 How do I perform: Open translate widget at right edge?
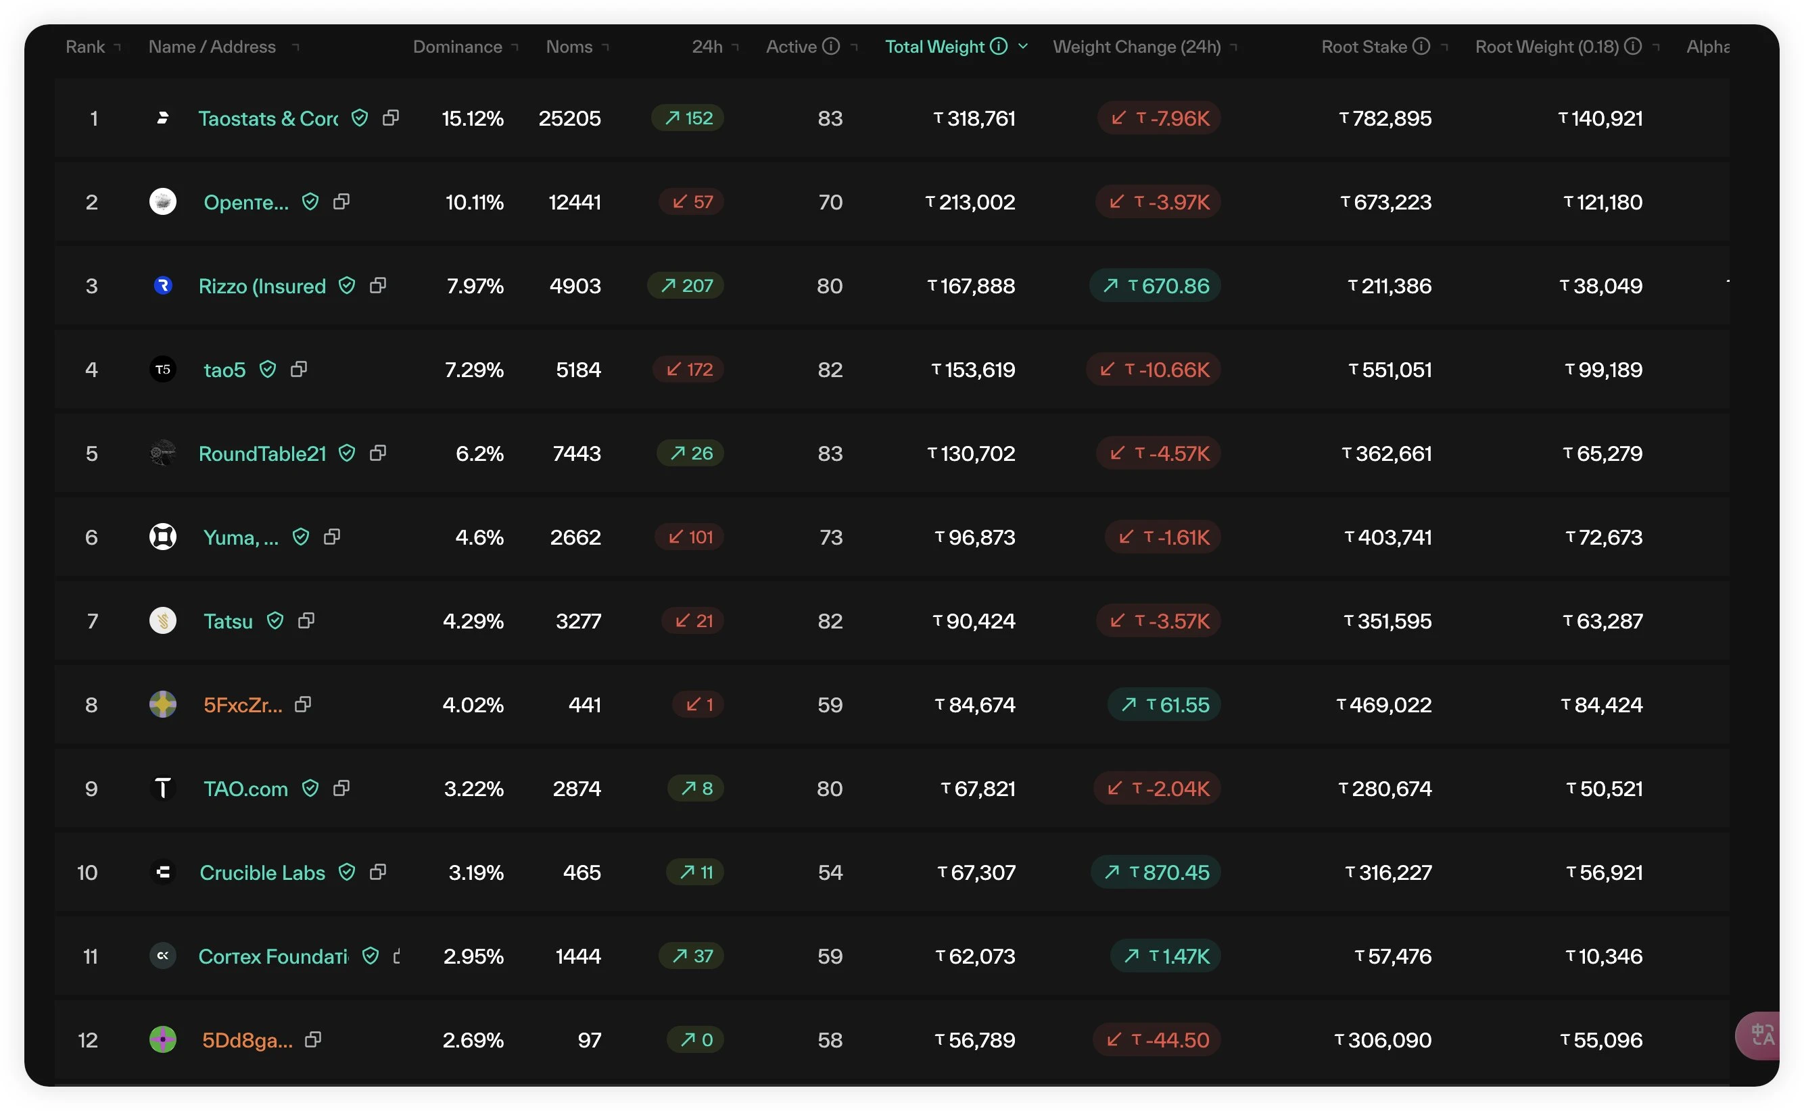click(x=1763, y=1035)
